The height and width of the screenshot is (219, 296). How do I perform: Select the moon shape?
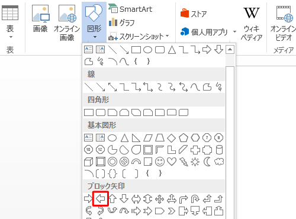pyautogui.click(x=207, y=162)
